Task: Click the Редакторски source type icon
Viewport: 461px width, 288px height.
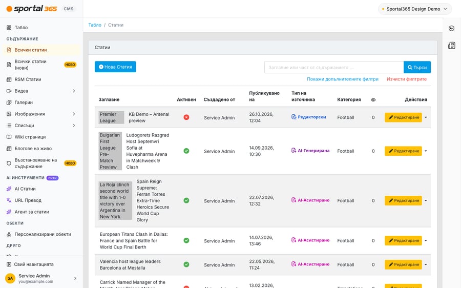Action: coord(294,117)
